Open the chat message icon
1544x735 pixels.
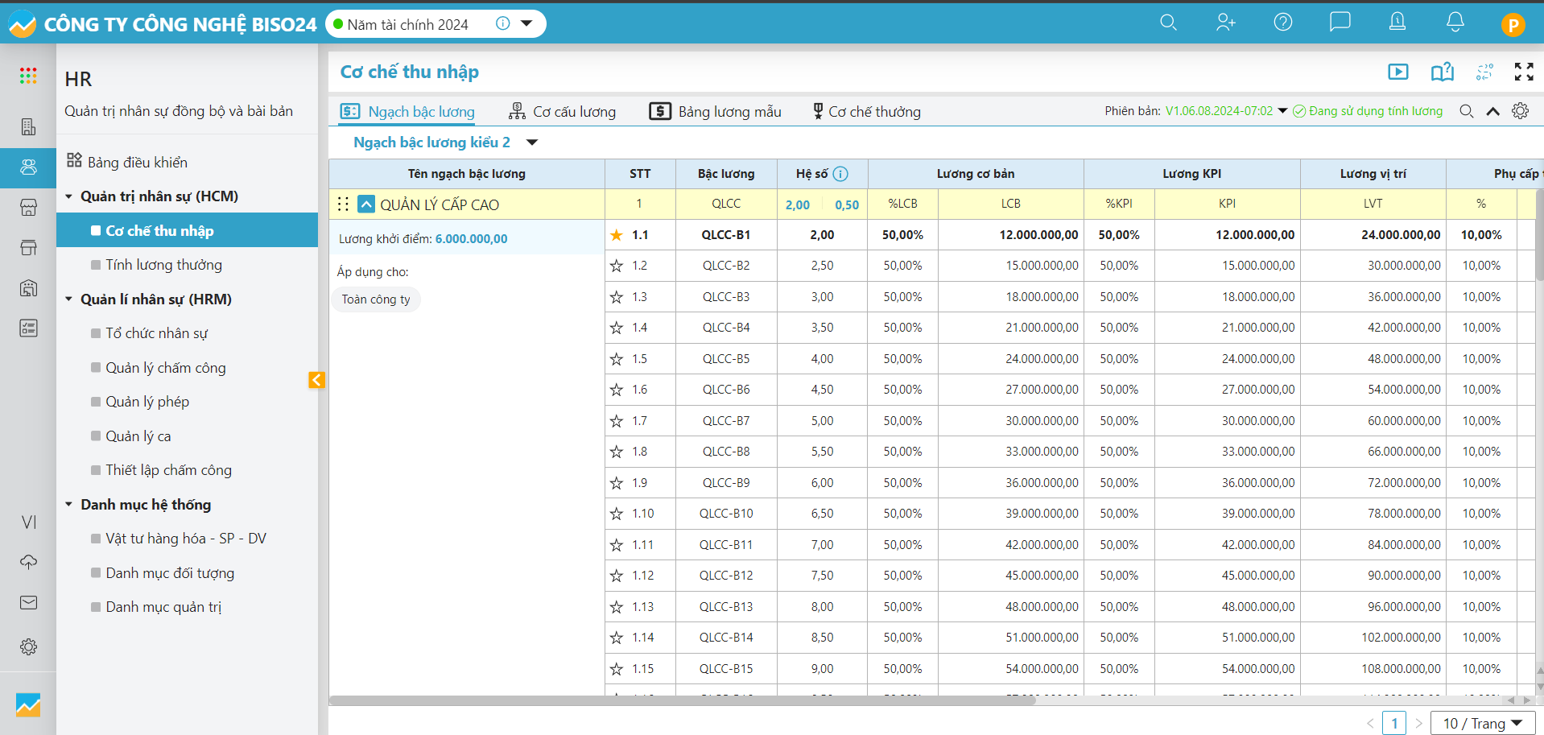1340,22
